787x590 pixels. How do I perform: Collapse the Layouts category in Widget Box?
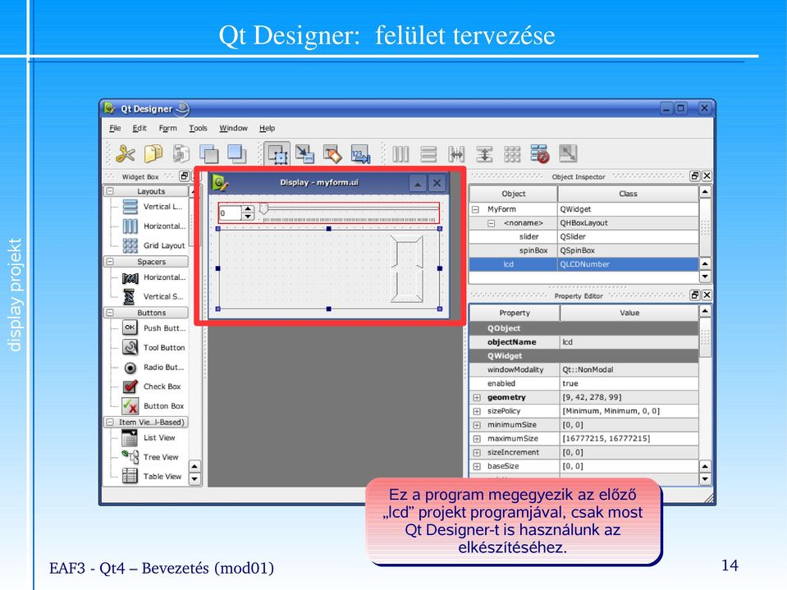click(110, 191)
